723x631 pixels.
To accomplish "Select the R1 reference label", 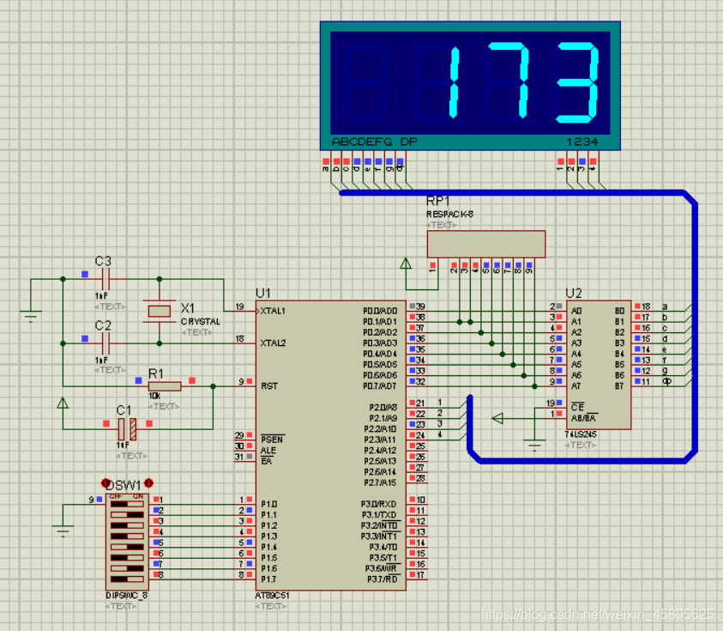I will pyautogui.click(x=156, y=373).
